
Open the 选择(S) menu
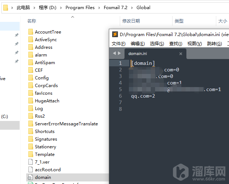157,44
